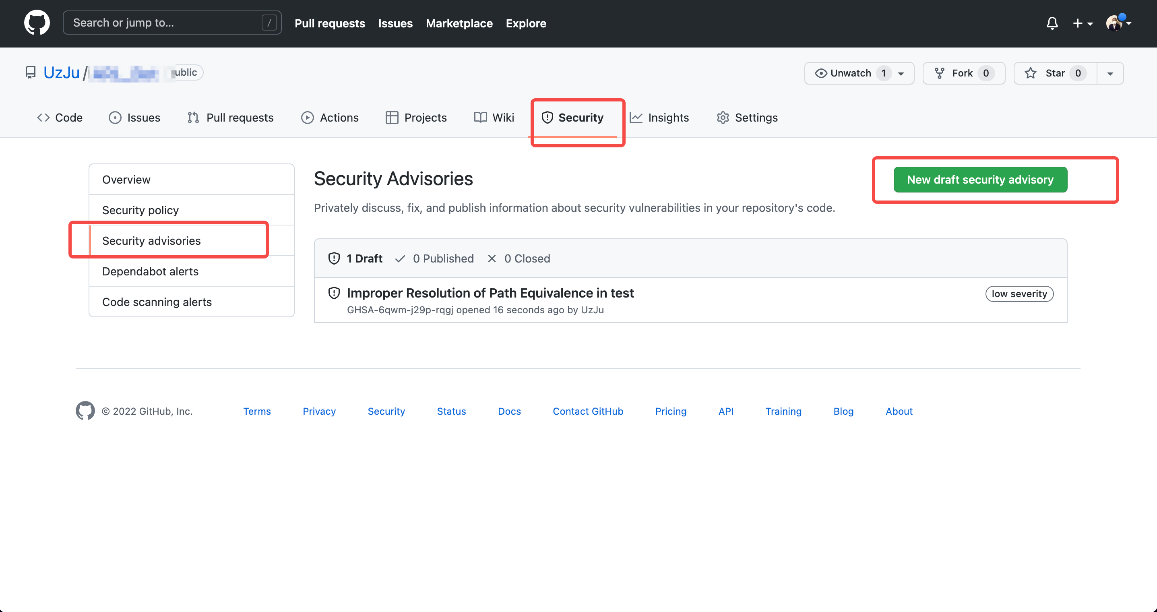Open the Improper Resolution of Path Equivalence advisory
The image size is (1157, 612).
pyautogui.click(x=490, y=293)
